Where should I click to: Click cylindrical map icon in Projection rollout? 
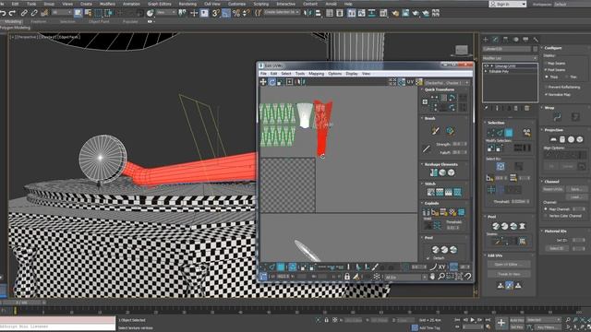pyautogui.click(x=562, y=139)
